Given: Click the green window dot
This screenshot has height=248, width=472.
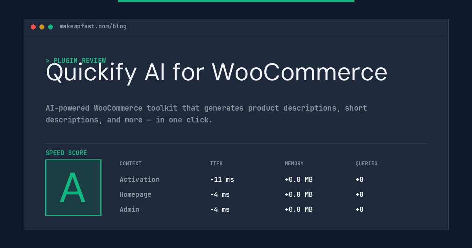Looking at the screenshot, I should (x=50, y=27).
